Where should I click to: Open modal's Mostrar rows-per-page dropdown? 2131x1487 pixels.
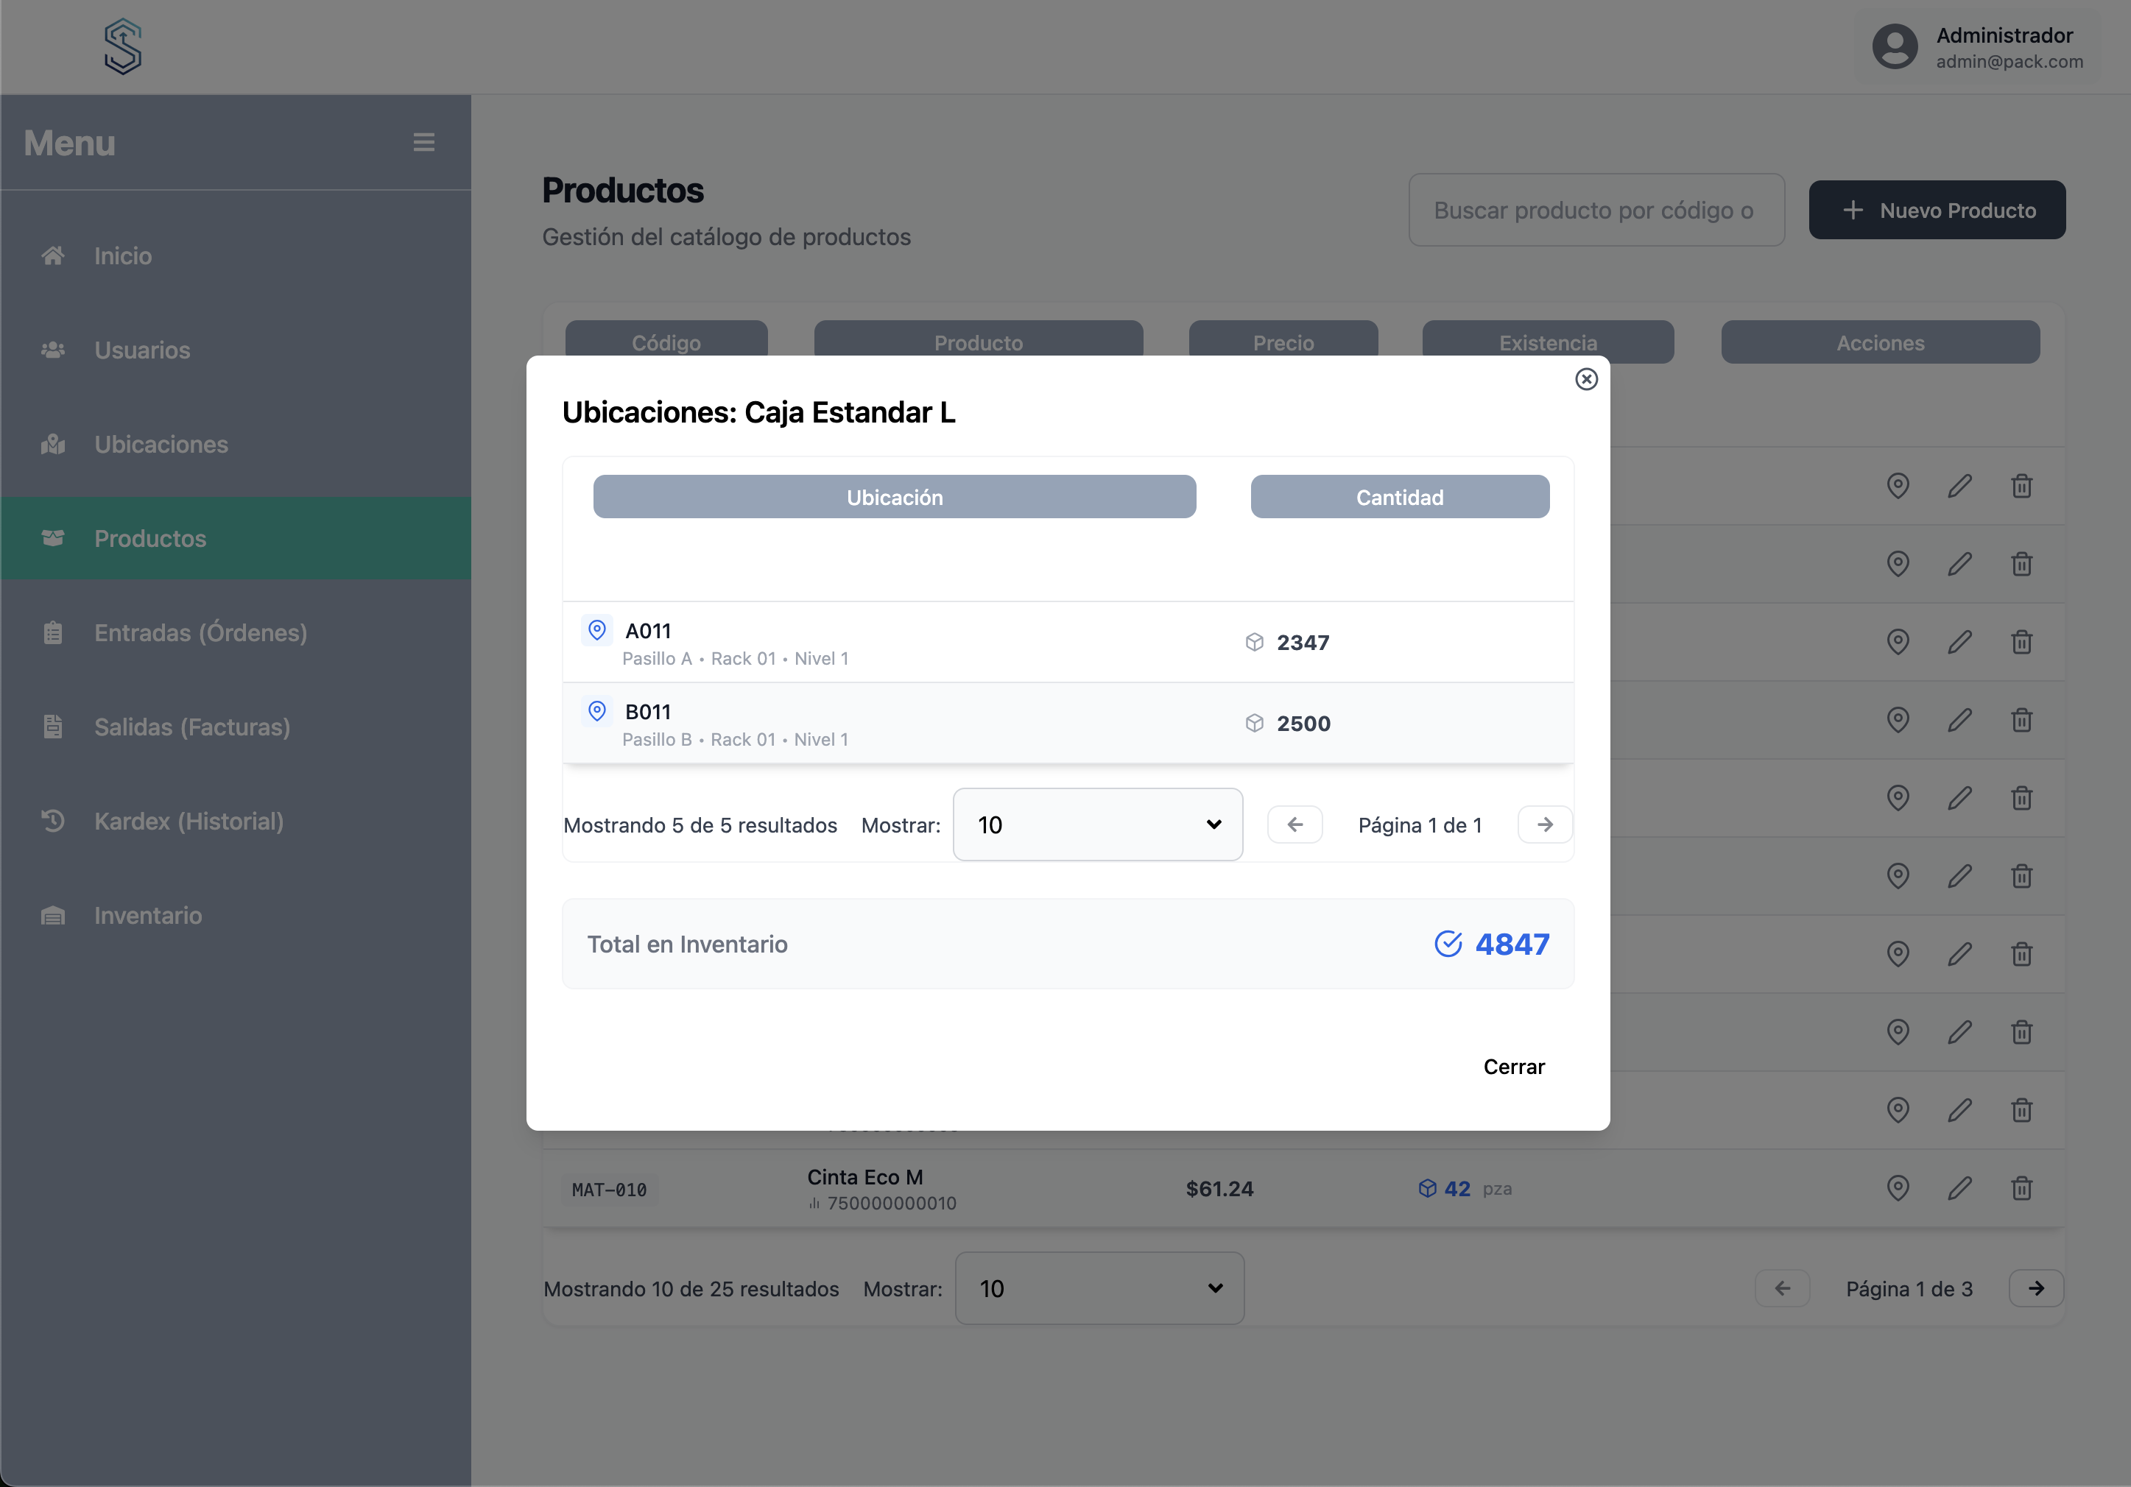1097,824
